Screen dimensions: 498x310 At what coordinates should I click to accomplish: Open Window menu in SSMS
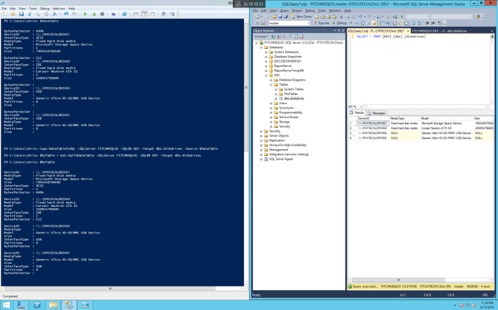pos(334,11)
